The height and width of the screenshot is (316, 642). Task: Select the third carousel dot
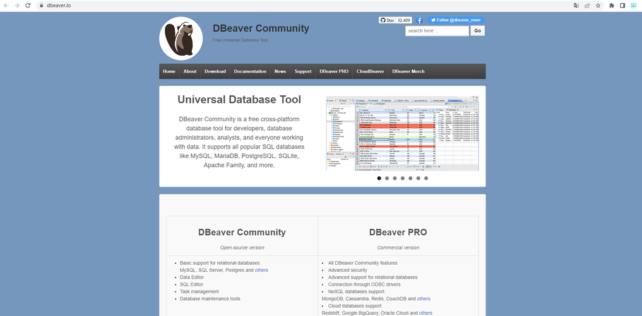point(395,178)
